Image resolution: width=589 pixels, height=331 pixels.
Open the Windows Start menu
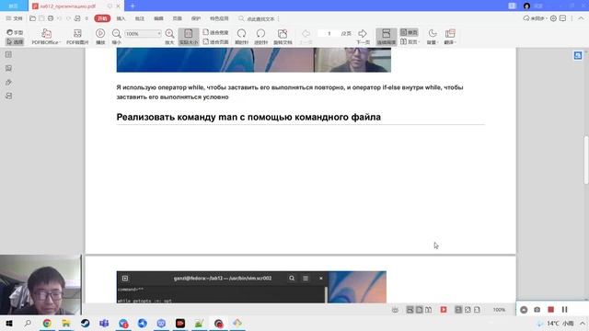(9, 323)
